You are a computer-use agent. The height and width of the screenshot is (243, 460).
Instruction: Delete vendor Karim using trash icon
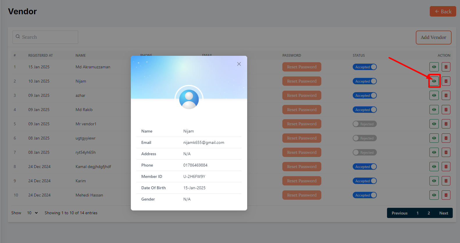pos(446,181)
